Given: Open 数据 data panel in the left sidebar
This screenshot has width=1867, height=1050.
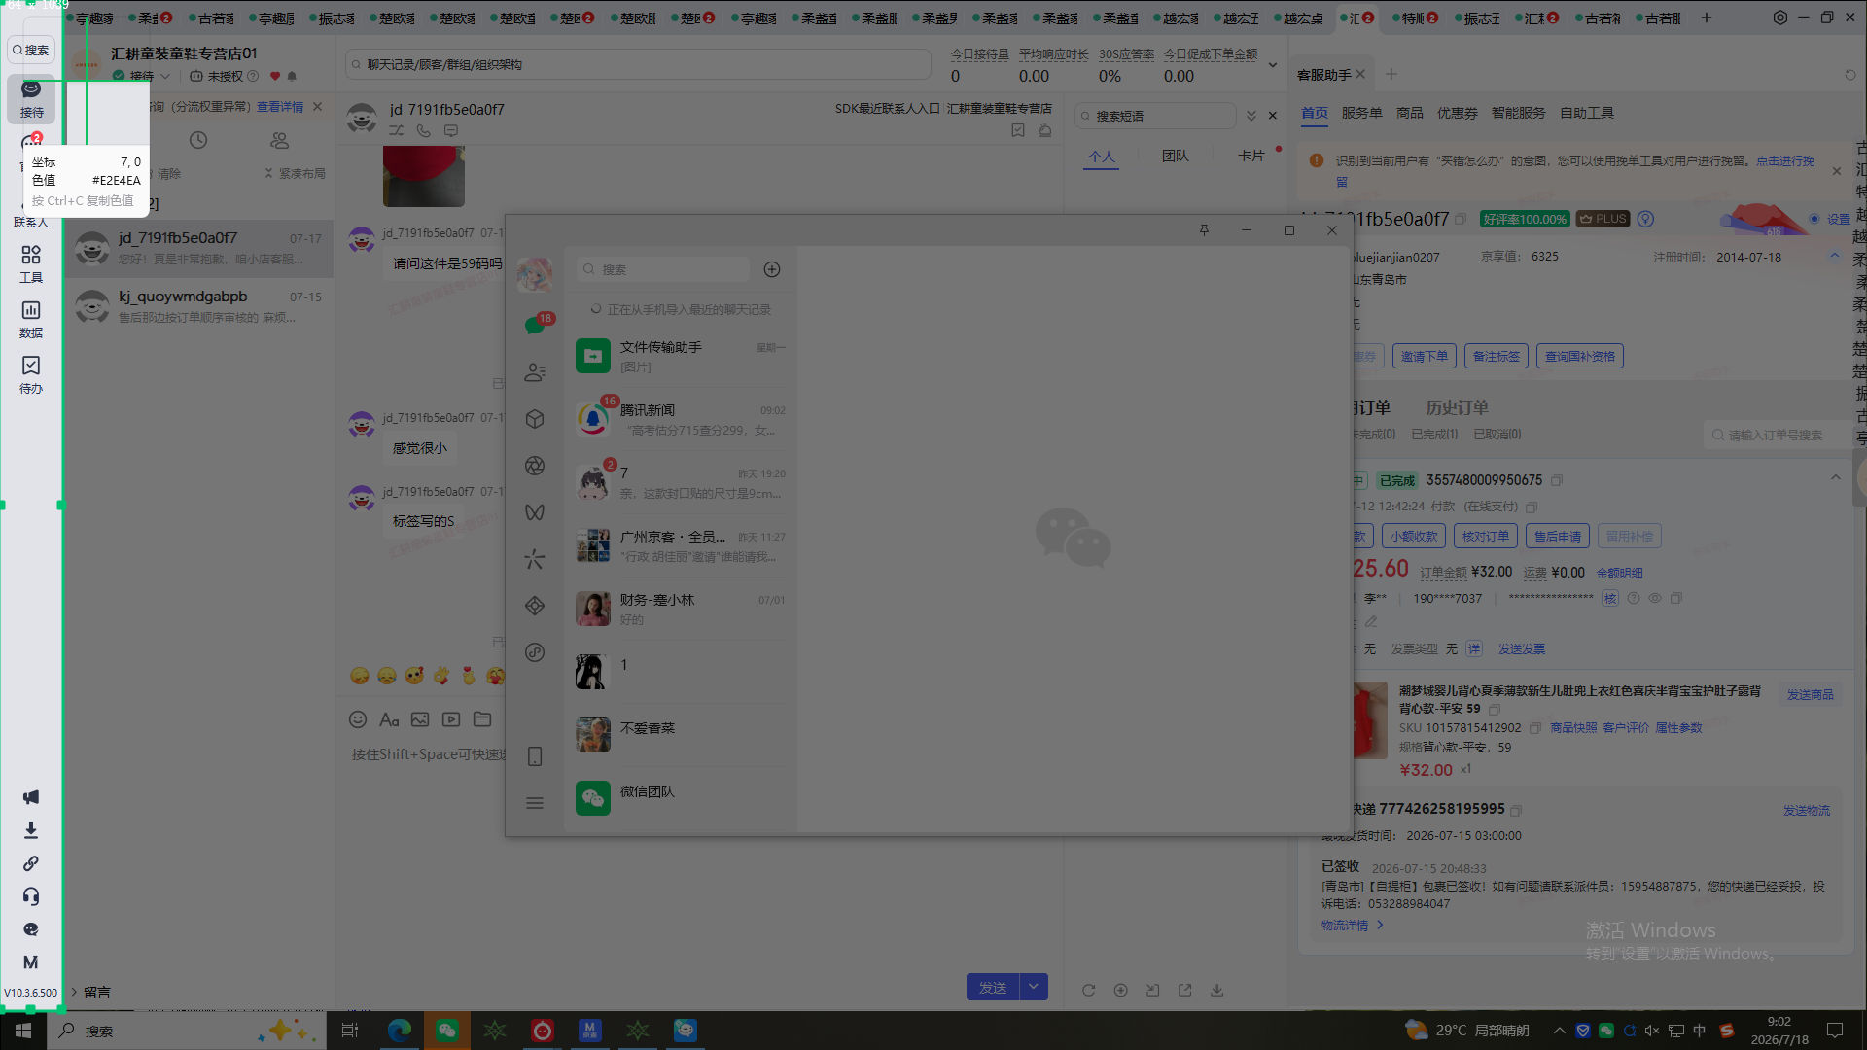Looking at the screenshot, I should (31, 320).
